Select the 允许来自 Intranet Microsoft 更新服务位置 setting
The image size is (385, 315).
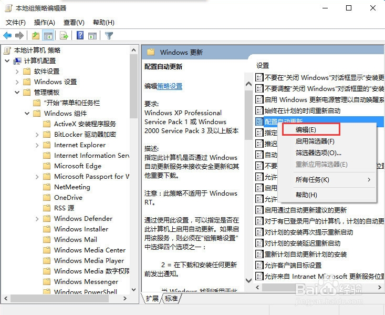[324, 277]
